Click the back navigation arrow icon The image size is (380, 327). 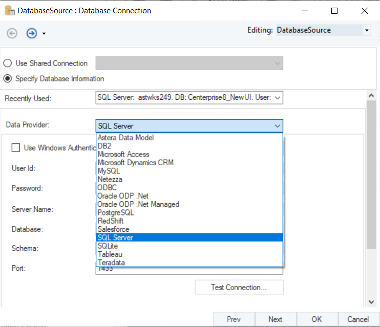(x=12, y=33)
